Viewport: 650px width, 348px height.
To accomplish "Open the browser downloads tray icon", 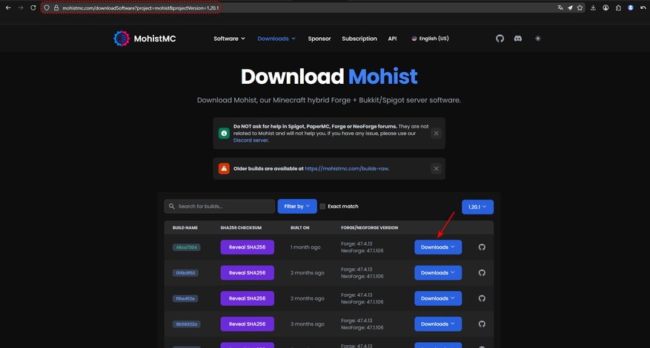I will [593, 8].
